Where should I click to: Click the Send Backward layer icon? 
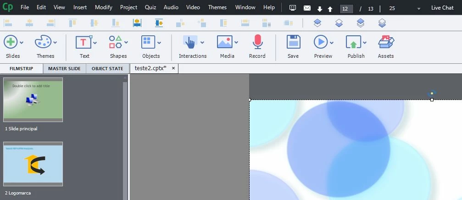coord(339,22)
